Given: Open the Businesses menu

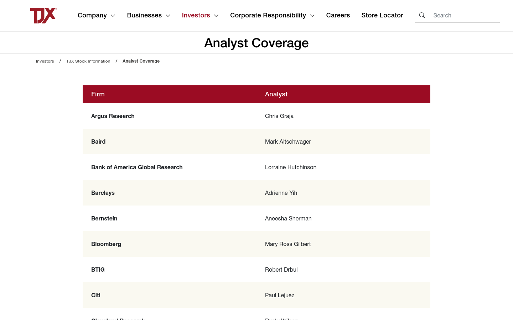Looking at the screenshot, I should [144, 15].
